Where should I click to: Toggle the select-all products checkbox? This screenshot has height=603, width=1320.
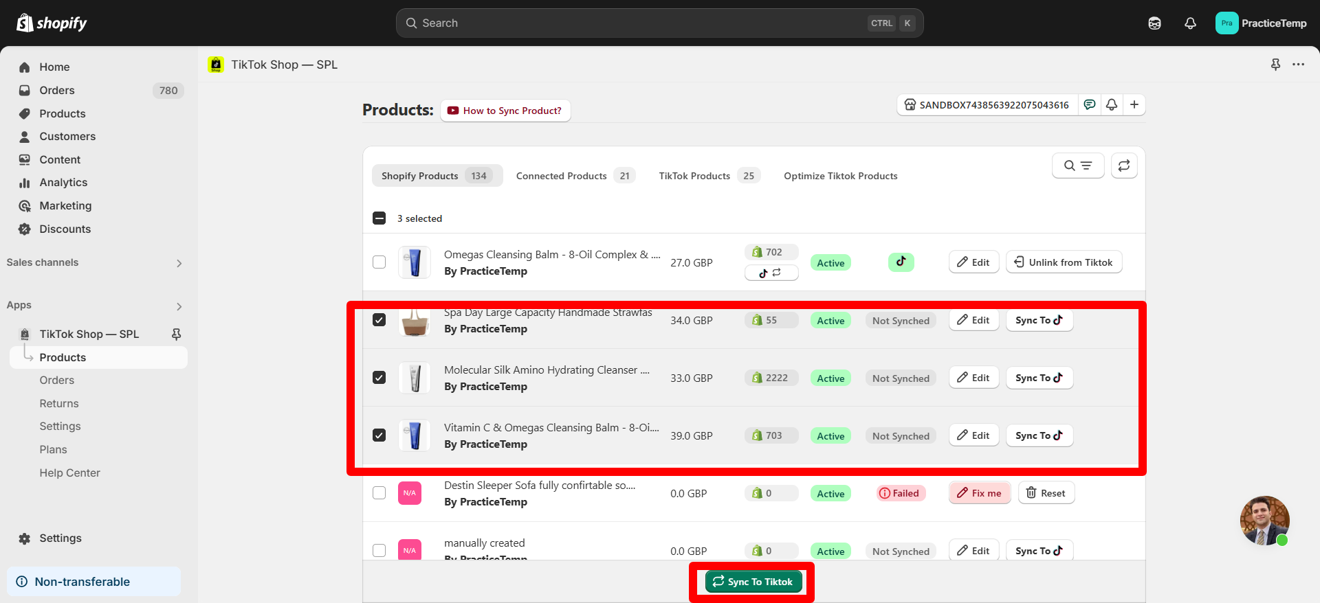pos(379,218)
